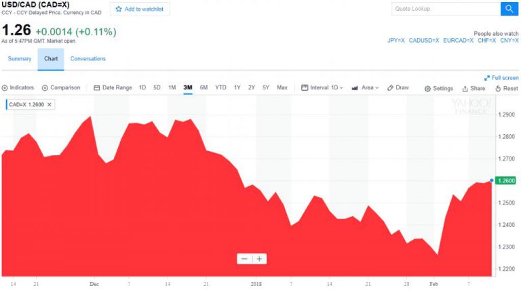Viewport: 521px width, 290px height.
Task: Click the Area chart type icon
Action: point(355,88)
